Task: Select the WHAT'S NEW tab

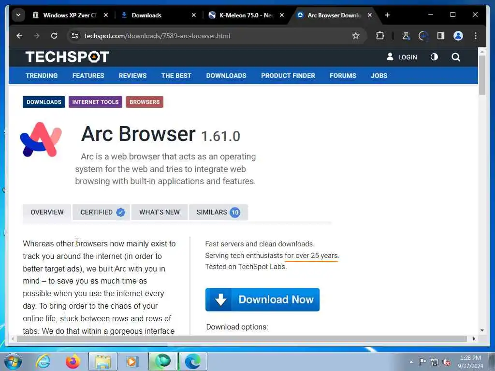Action: (x=160, y=213)
